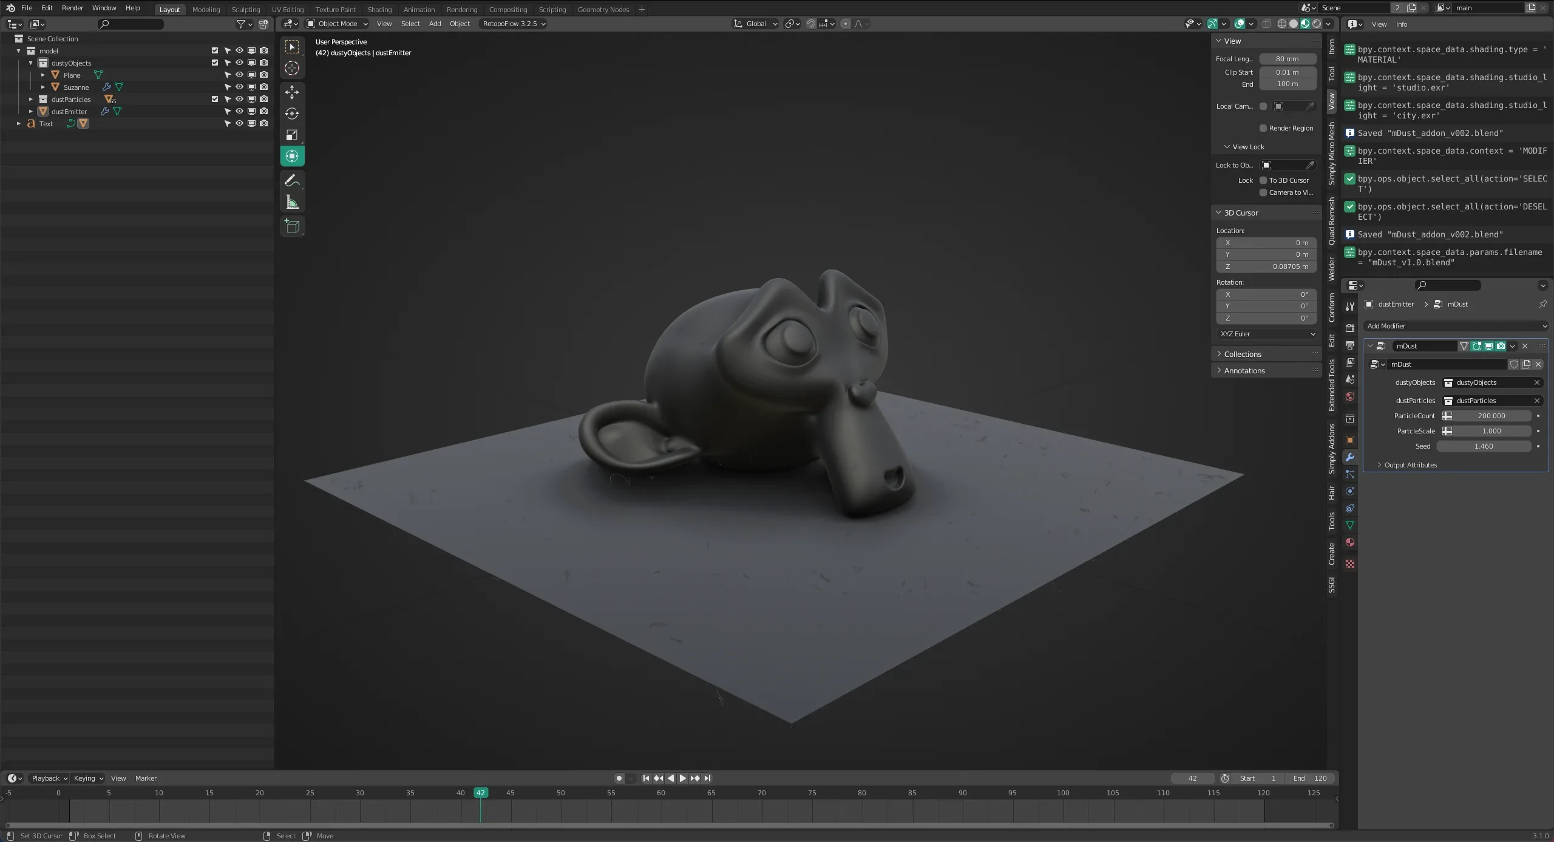Switch to the Shading workspace tab
The width and height of the screenshot is (1554, 842).
[x=379, y=9]
